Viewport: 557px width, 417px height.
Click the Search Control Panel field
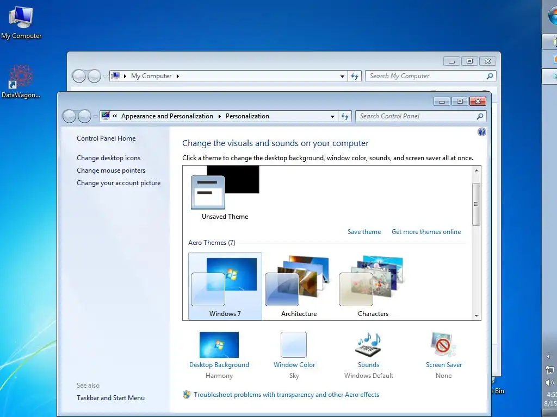(420, 116)
